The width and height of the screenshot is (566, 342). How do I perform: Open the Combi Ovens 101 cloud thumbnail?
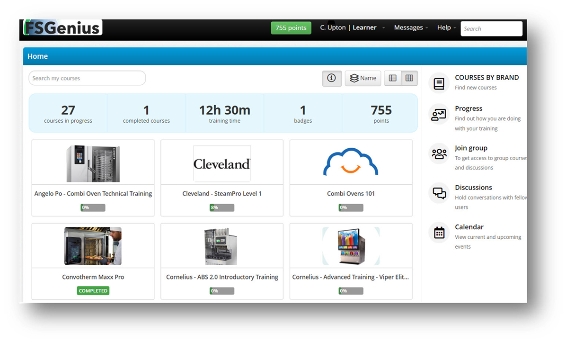coord(351,162)
